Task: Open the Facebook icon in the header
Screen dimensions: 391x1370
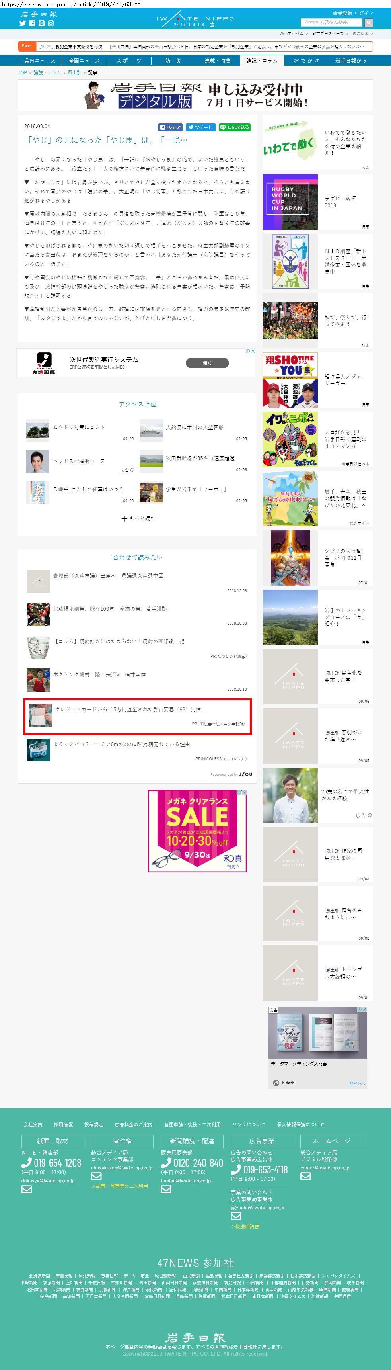Action: click(32, 23)
